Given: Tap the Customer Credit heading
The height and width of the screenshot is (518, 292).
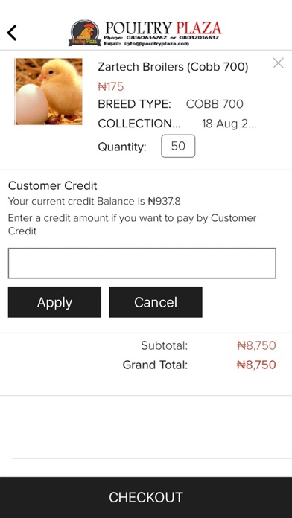Looking at the screenshot, I should (x=53, y=185).
